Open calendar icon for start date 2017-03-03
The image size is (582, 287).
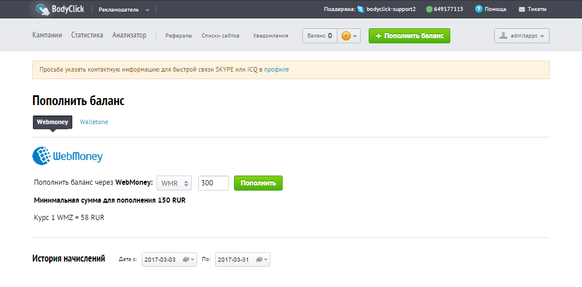(186, 259)
